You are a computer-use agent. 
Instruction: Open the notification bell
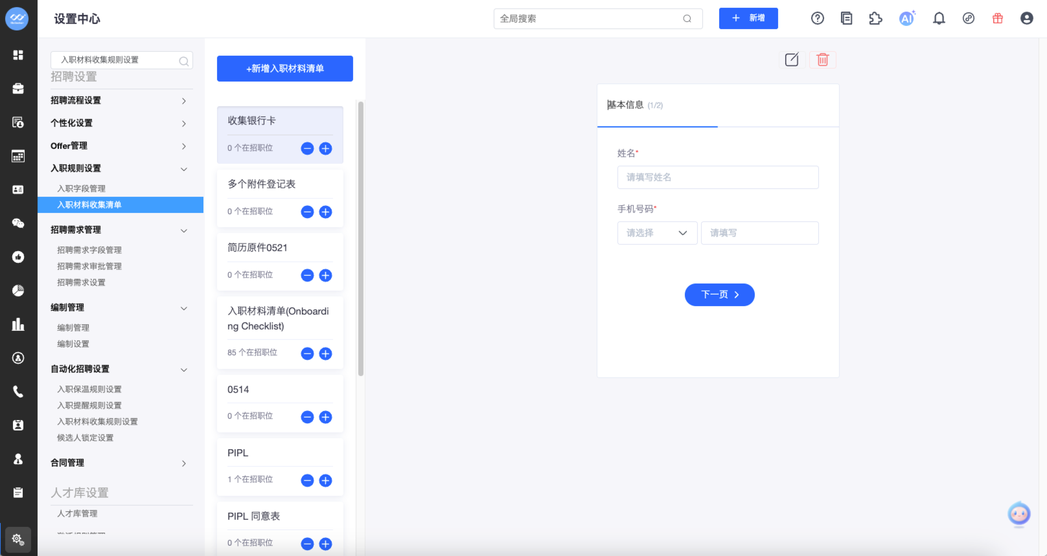[938, 18]
